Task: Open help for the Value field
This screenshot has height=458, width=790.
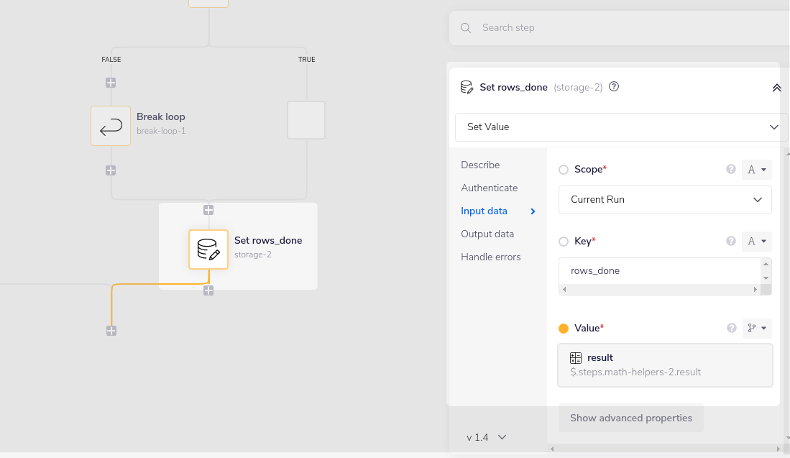Action: coord(731,328)
